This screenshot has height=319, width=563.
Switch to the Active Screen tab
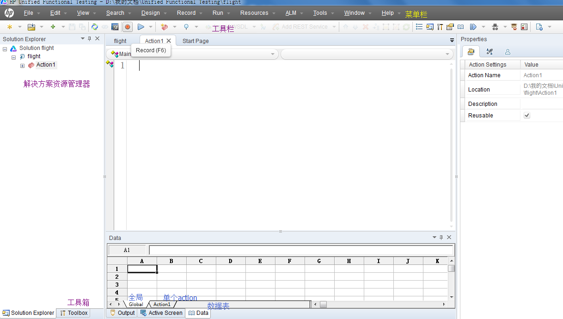(161, 313)
